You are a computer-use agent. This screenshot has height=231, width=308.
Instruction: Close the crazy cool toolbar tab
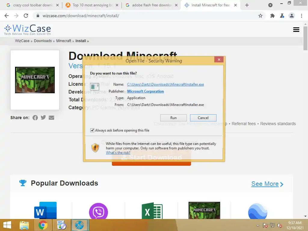pyautogui.click(x=57, y=5)
